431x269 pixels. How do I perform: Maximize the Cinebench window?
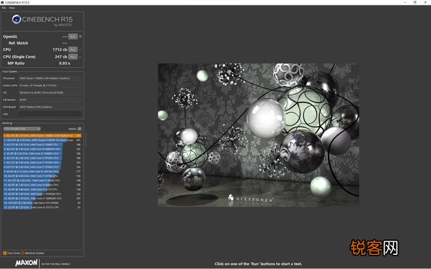click(x=415, y=2)
